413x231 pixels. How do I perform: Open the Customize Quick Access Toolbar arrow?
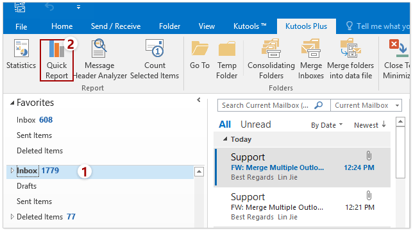[x=78, y=7]
